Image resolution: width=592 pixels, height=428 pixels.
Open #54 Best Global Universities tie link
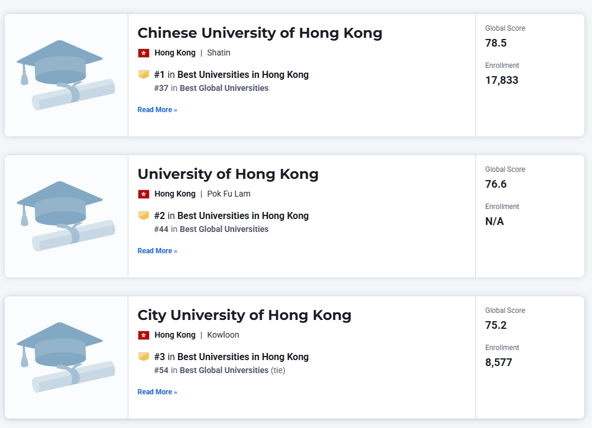pos(224,370)
